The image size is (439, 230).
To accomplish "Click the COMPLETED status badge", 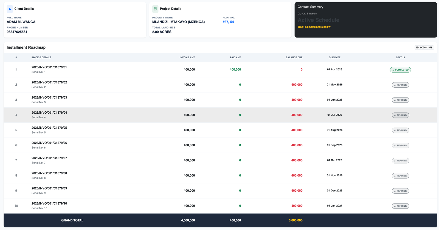I will click(400, 70).
